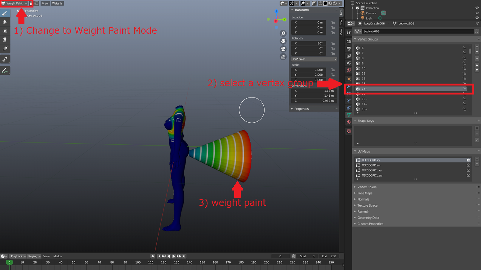Switch to the View sidebar tab

point(341,32)
